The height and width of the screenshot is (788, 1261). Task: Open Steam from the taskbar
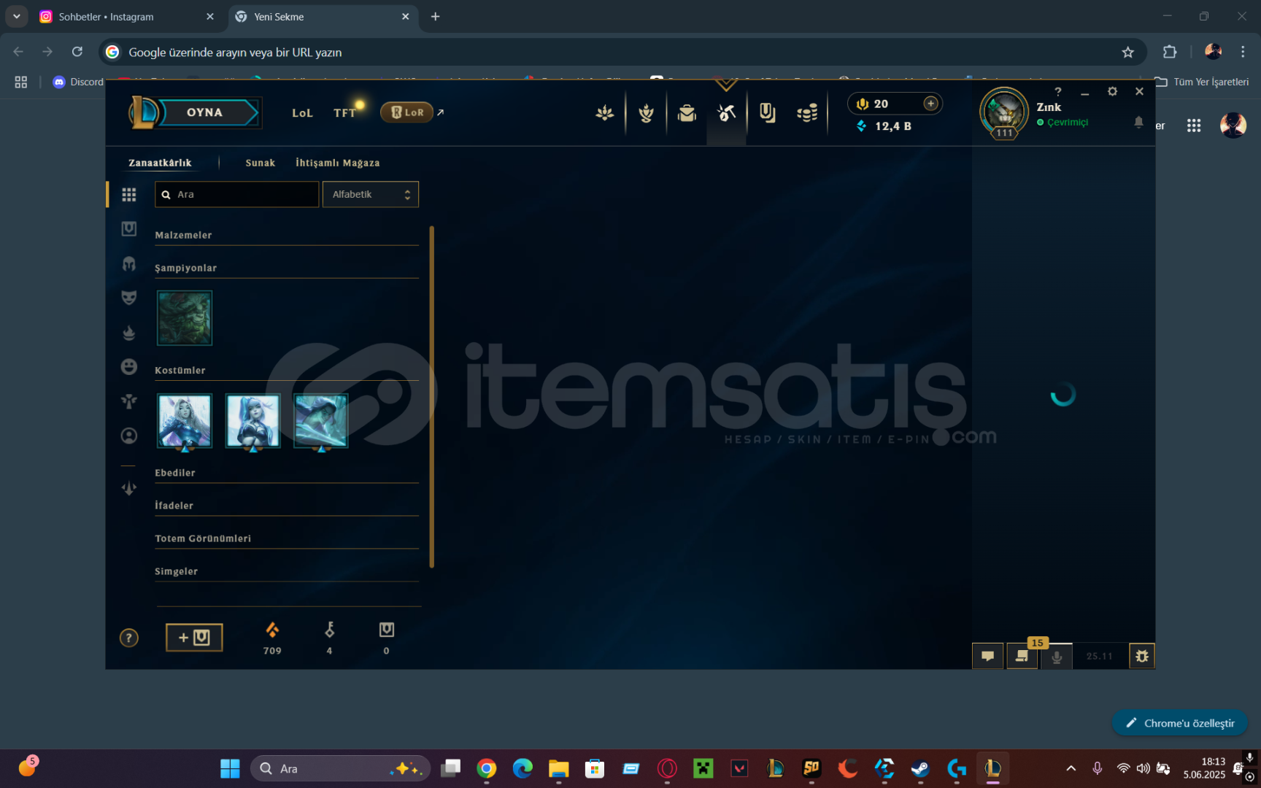[x=920, y=768]
